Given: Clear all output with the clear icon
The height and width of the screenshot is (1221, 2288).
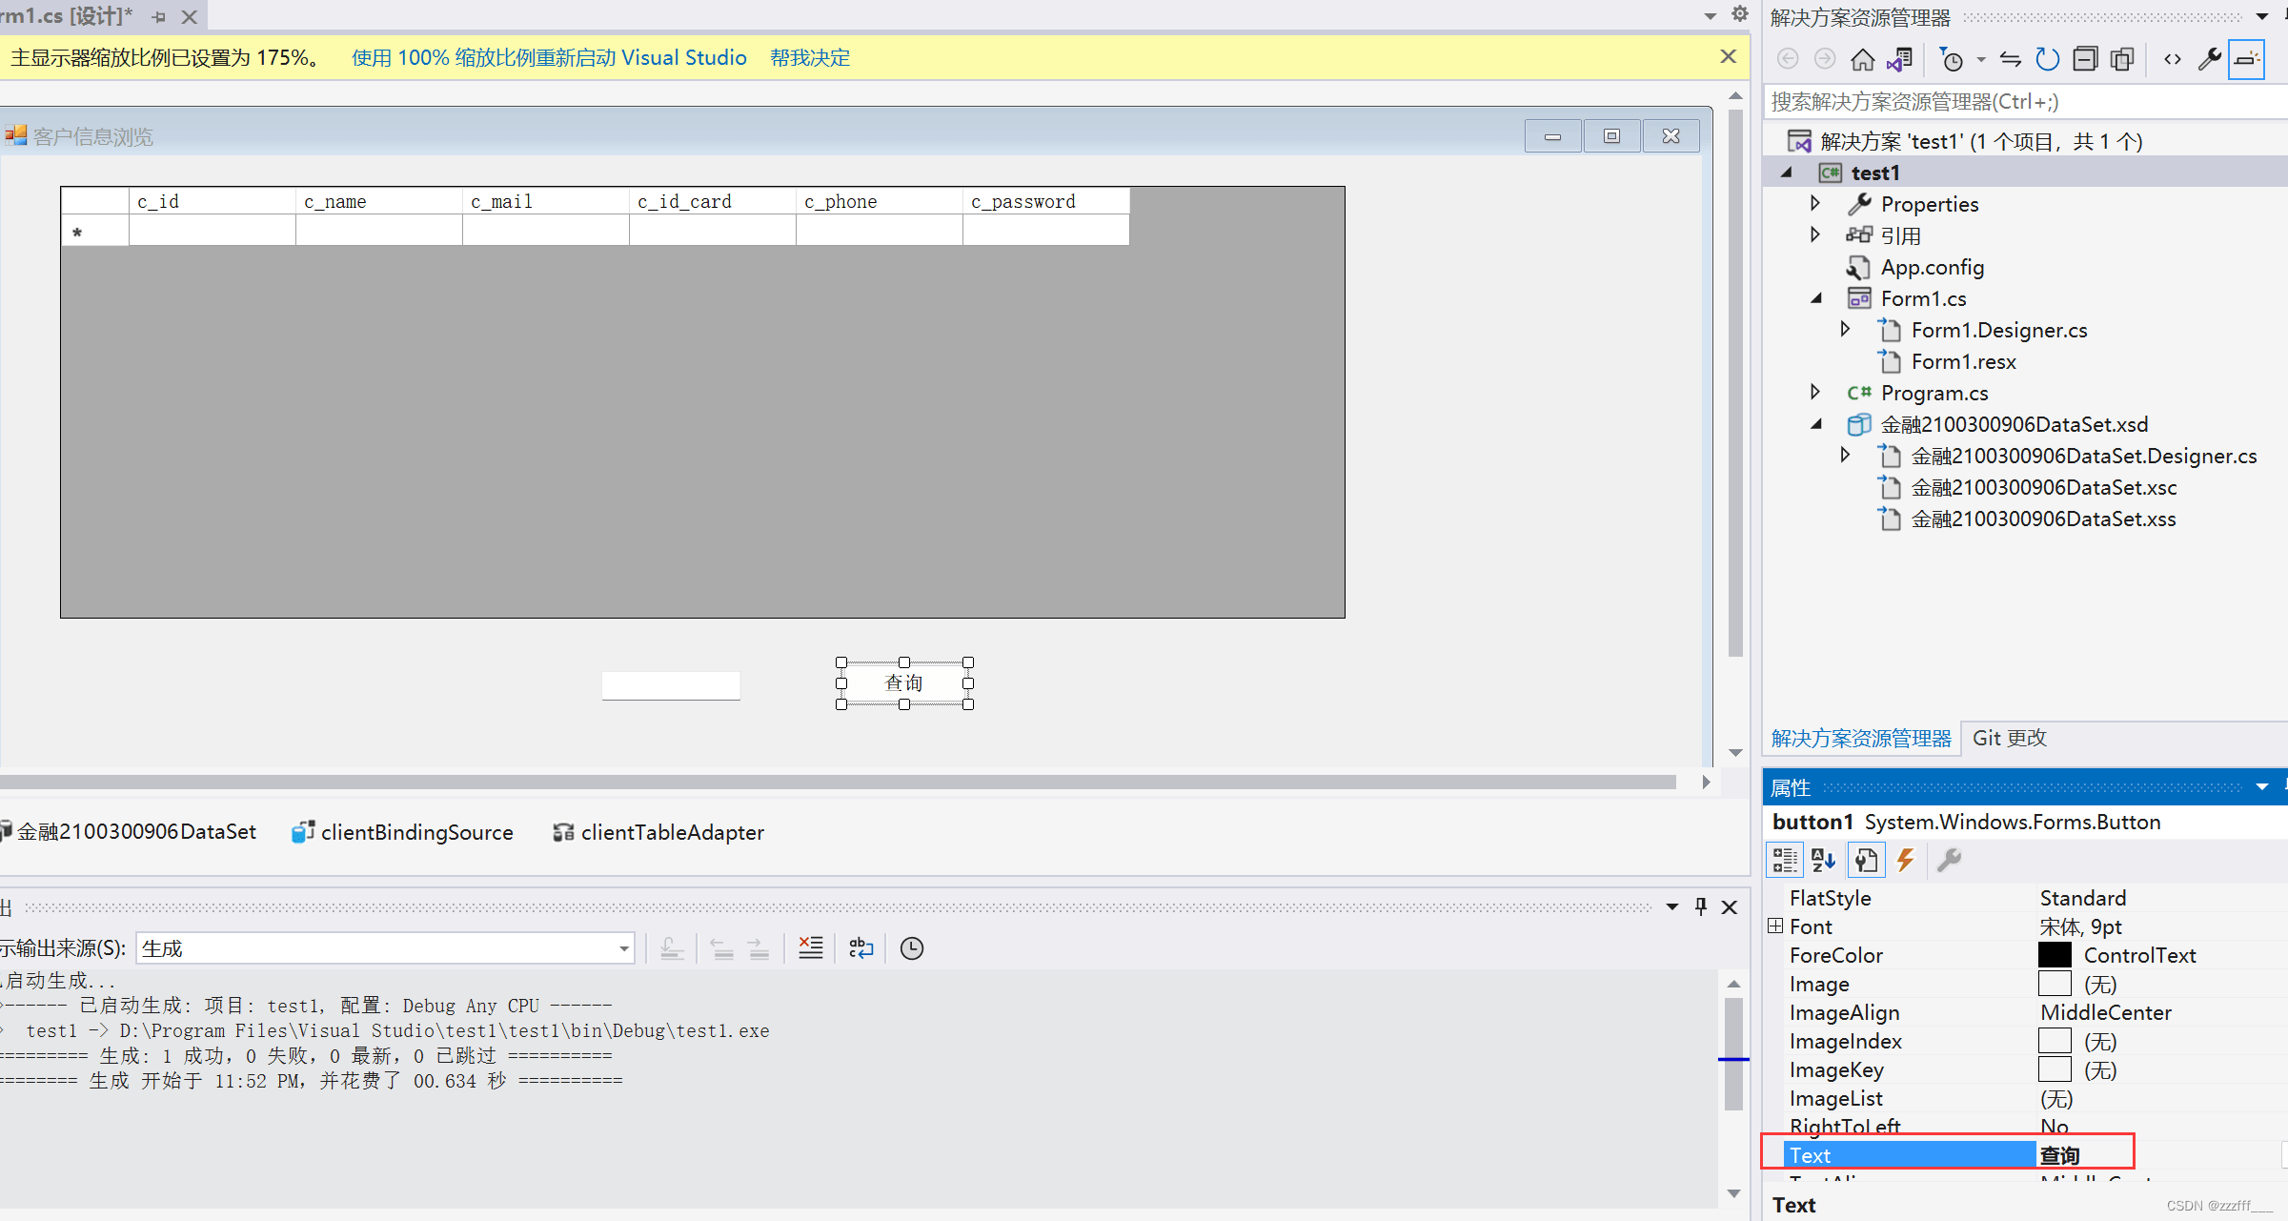Looking at the screenshot, I should click(811, 948).
